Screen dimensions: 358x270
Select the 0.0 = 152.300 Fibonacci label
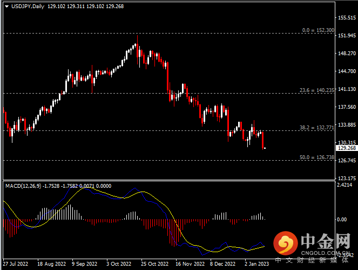point(318,30)
